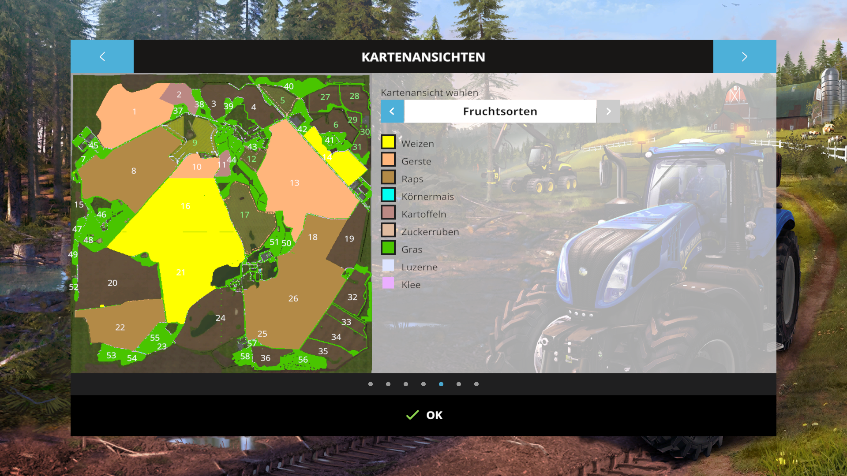Image resolution: width=847 pixels, height=476 pixels.
Task: Click field 4 on the map
Action: 254,107
